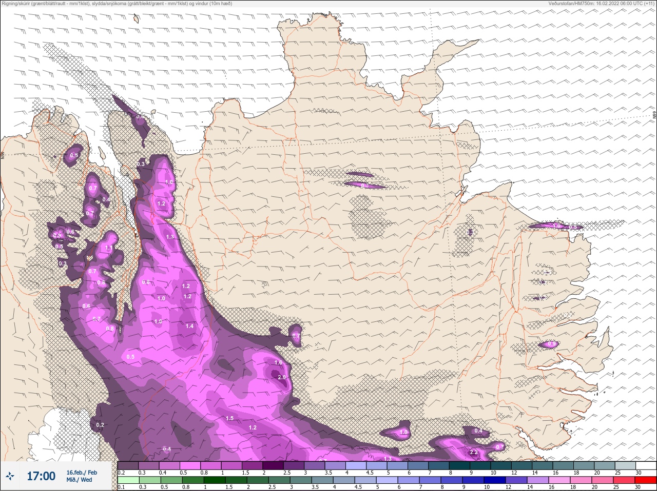Click the 2.0 precipitation value on the map
The width and height of the screenshot is (657, 491).
point(282,377)
